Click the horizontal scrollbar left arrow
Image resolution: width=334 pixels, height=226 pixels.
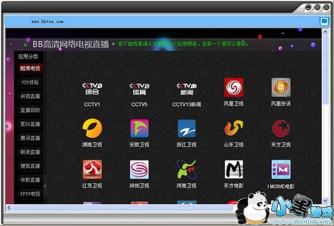point(9,208)
